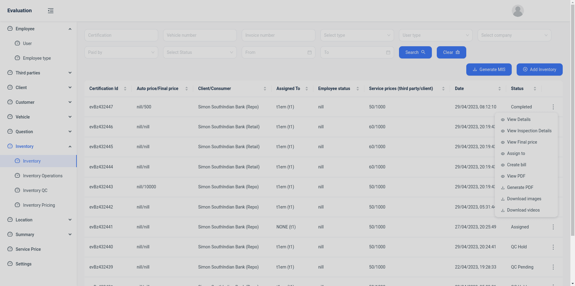The width and height of the screenshot is (575, 286).
Task: Select Download videos in the context menu
Action: [x=526, y=210]
